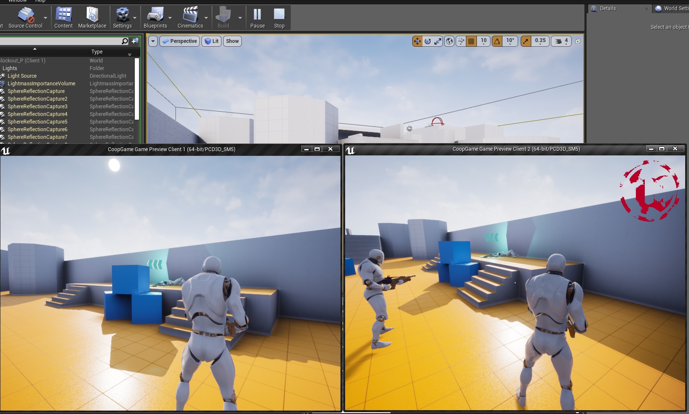Screen dimensions: 689x414
Task: Click the create folder icon in outliner
Action: (x=135, y=41)
